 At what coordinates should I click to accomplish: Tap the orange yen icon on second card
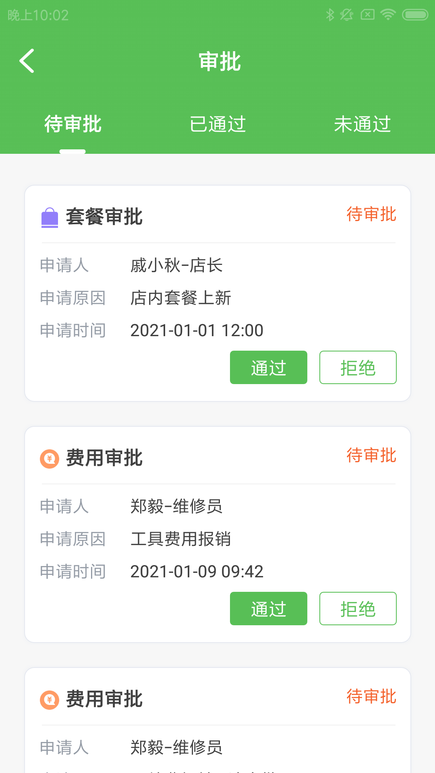pos(50,459)
